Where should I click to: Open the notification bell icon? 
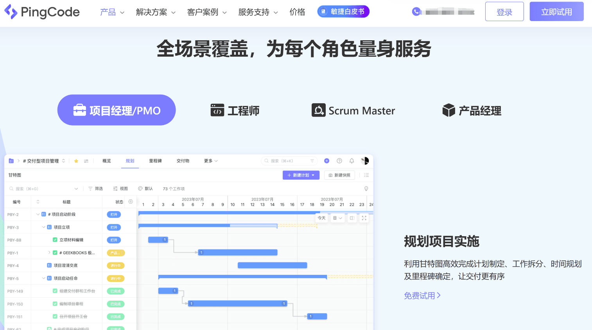pos(352,161)
